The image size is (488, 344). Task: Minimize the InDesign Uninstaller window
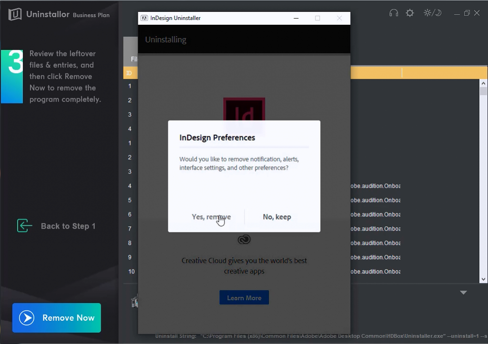tap(296, 19)
